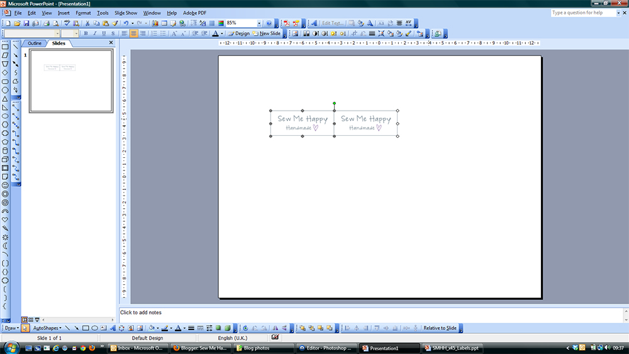This screenshot has width=629, height=354.
Task: Click the Design button
Action: pos(239,34)
